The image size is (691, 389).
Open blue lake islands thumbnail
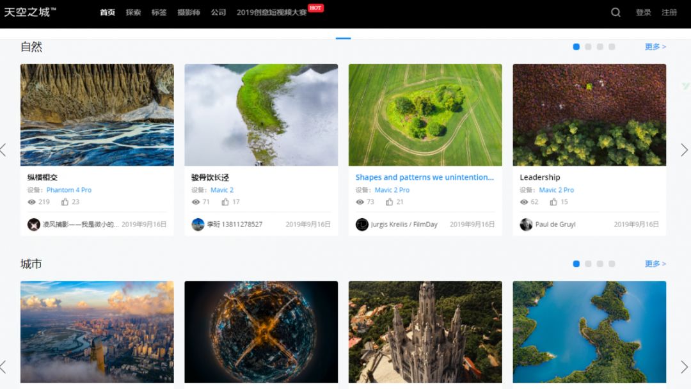click(x=590, y=332)
